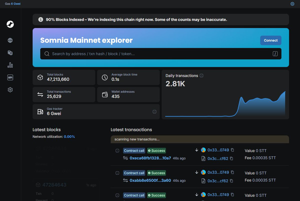
Task: Copy sender address in third transaction row
Action: [x=232, y=195]
